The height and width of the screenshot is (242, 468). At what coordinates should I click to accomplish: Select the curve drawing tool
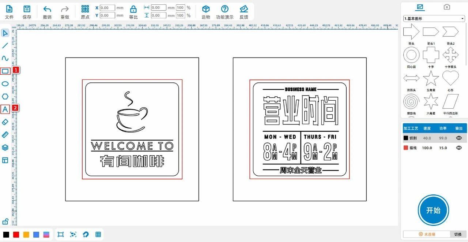tap(5, 58)
